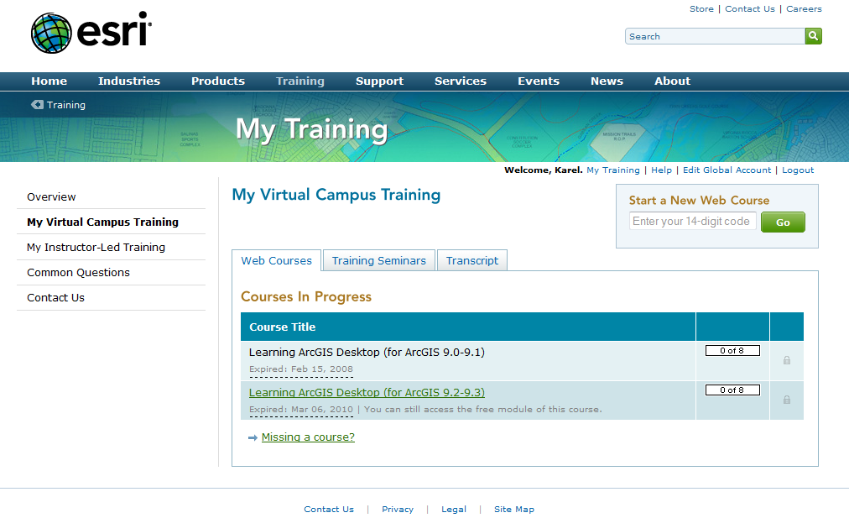Viewport: 849px width, 518px height.
Task: Switch to the Training Seminars tab
Action: pyautogui.click(x=379, y=260)
